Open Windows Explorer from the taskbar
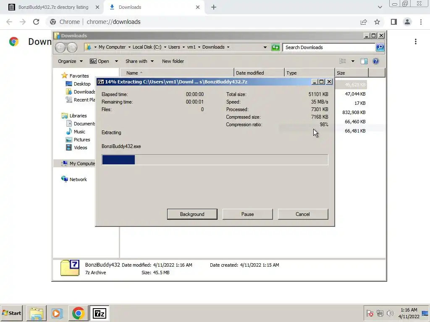The image size is (430, 322). [37, 313]
